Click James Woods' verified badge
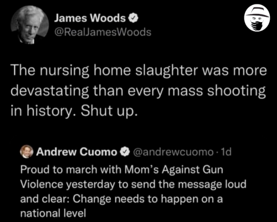Screen dimensions: 277x222 point(134,18)
